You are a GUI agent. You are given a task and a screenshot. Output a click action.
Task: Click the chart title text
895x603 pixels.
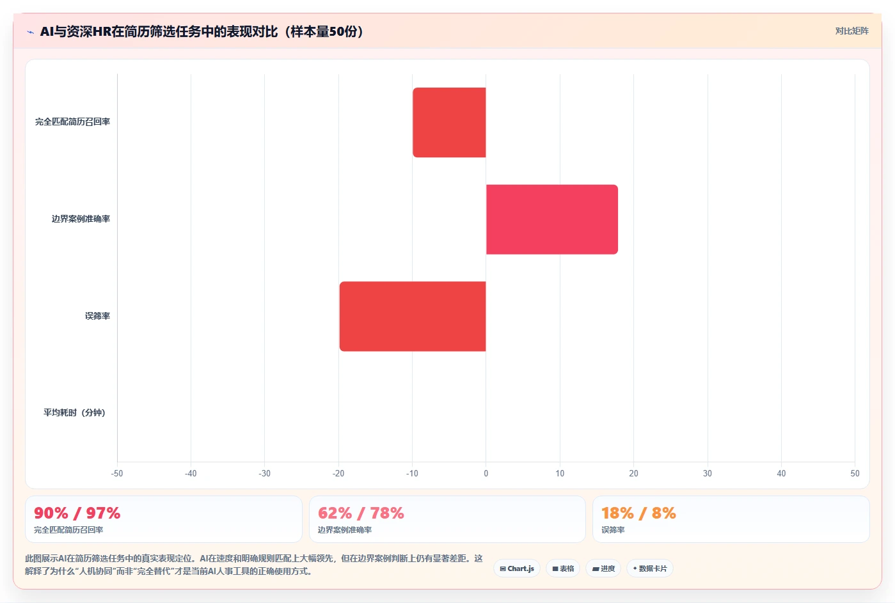pyautogui.click(x=202, y=31)
